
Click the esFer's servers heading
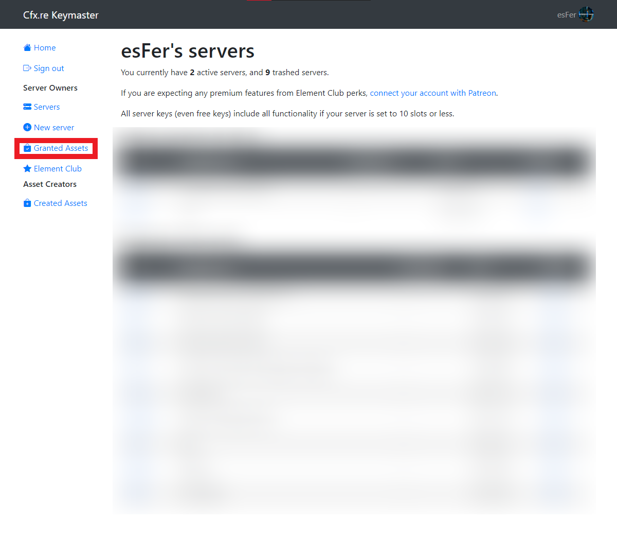pyautogui.click(x=188, y=51)
